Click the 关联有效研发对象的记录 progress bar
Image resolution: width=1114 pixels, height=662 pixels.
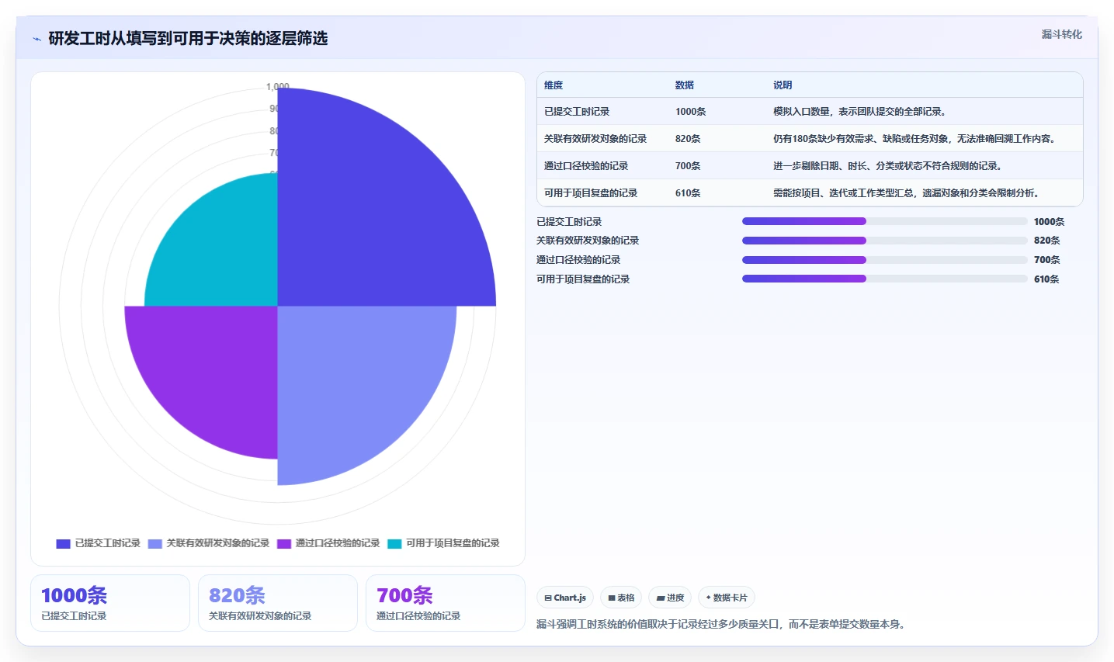(x=885, y=241)
